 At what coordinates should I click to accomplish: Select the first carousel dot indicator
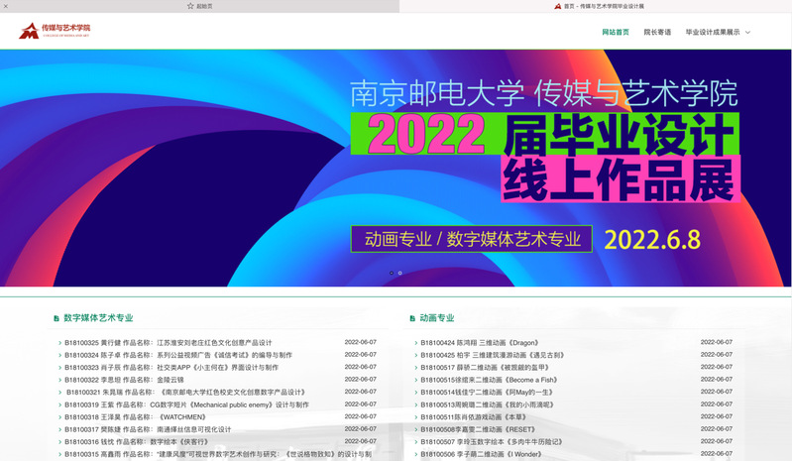tap(391, 273)
